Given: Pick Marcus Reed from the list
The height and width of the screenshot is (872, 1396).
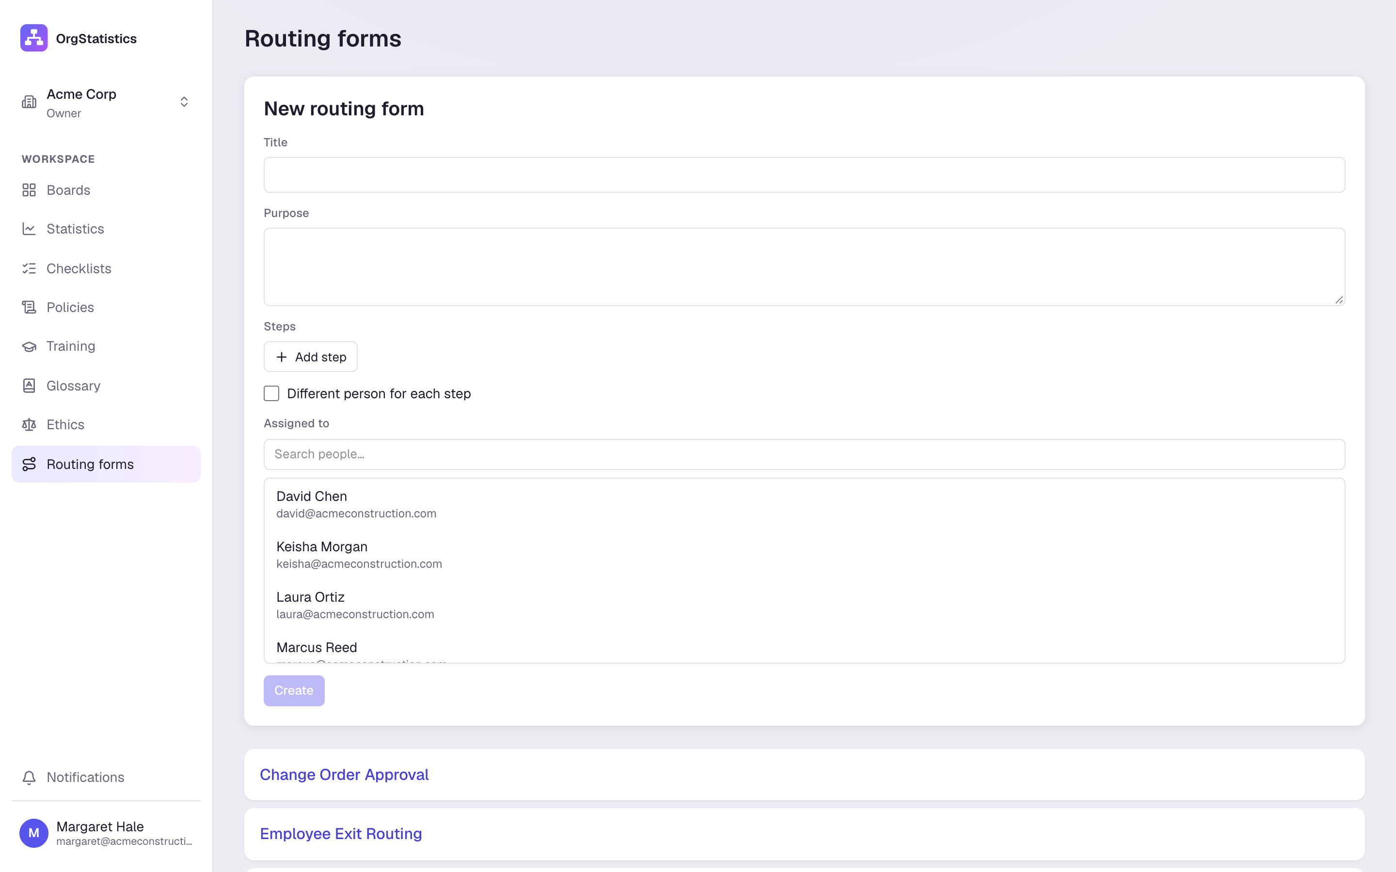Looking at the screenshot, I should (x=804, y=649).
